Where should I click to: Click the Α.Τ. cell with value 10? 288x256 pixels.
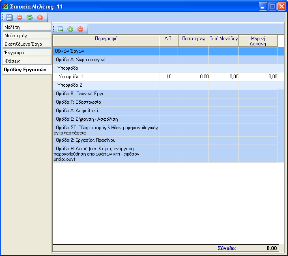[x=169, y=77]
